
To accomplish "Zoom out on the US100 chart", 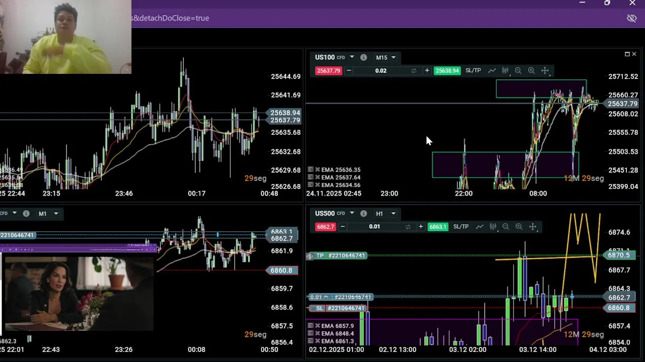I will point(518,71).
